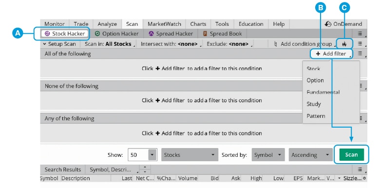Open the menu icon on the All of the following row

[x=361, y=54]
